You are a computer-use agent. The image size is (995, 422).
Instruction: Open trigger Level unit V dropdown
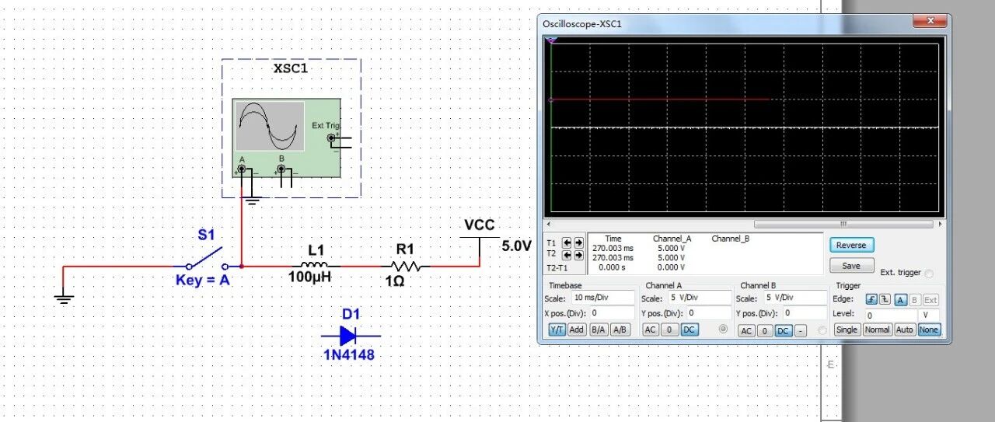[x=928, y=316]
